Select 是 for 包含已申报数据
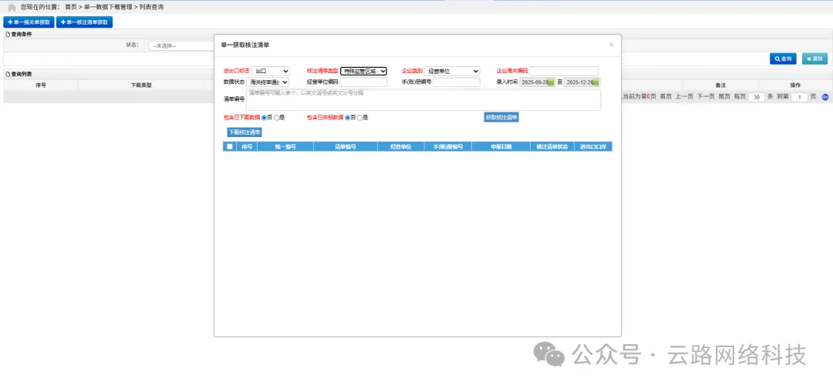The image size is (833, 388). (360, 118)
